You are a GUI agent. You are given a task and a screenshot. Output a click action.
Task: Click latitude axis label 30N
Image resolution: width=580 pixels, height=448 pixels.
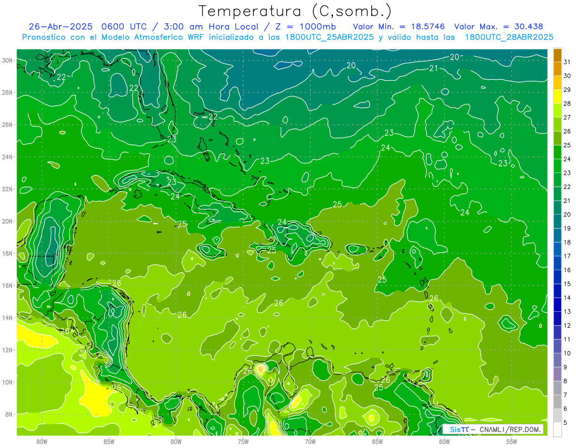(8, 60)
